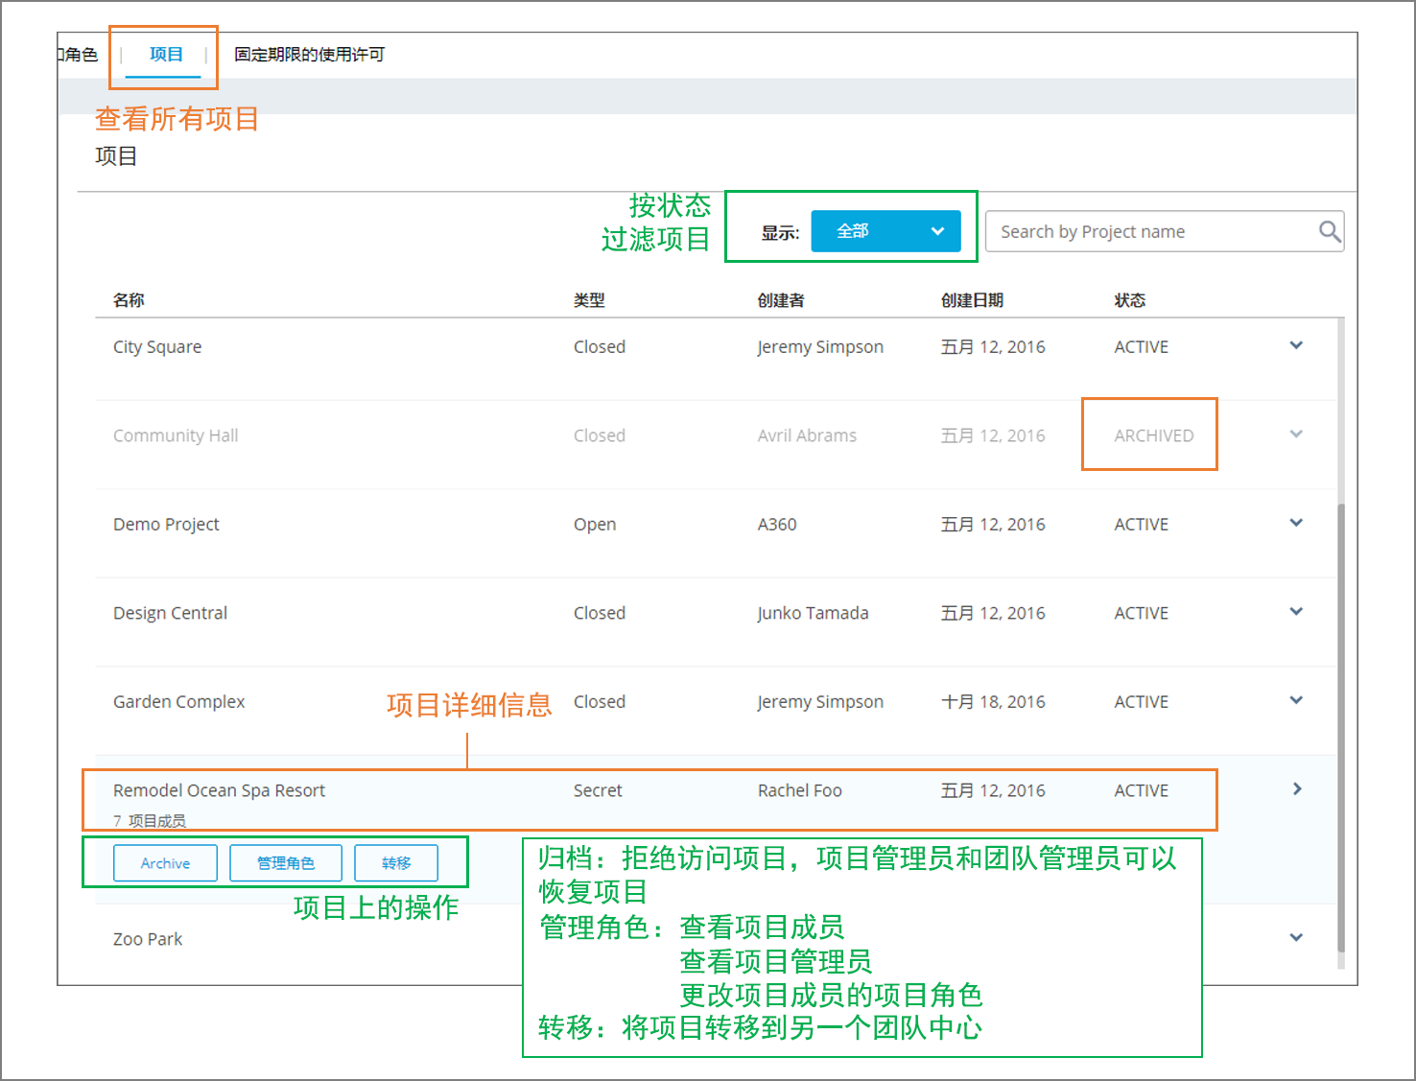The width and height of the screenshot is (1416, 1081).
Task: Expand the Demo Project row
Action: coord(1296,523)
